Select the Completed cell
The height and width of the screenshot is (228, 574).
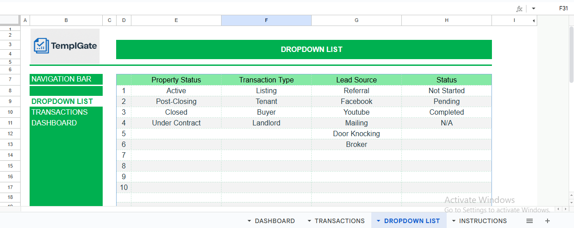click(447, 112)
